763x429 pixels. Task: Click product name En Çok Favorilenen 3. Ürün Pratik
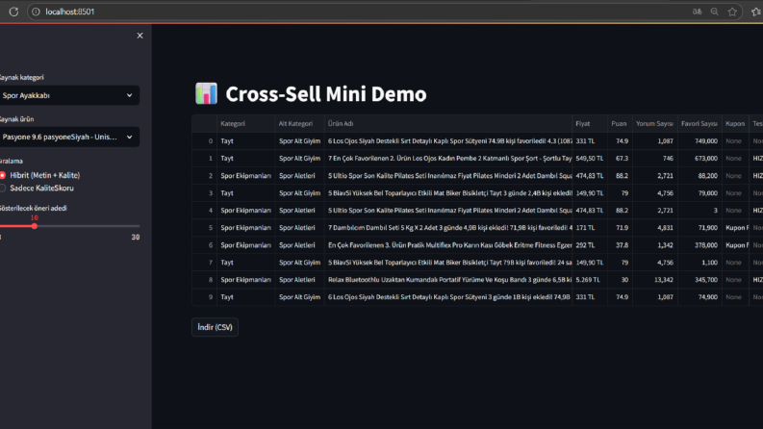pos(448,245)
